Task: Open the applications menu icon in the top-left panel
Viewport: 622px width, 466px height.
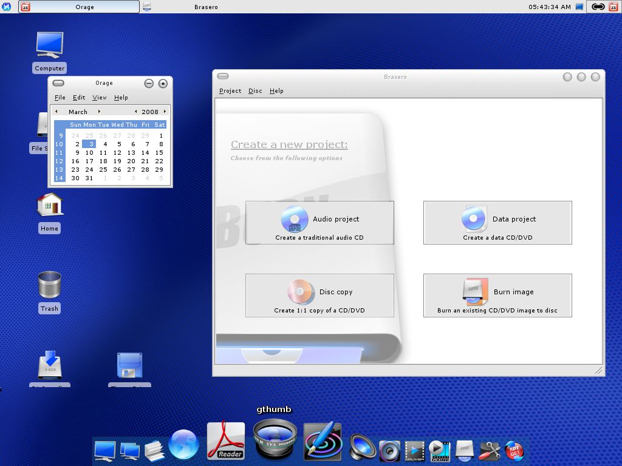Action: [7, 7]
